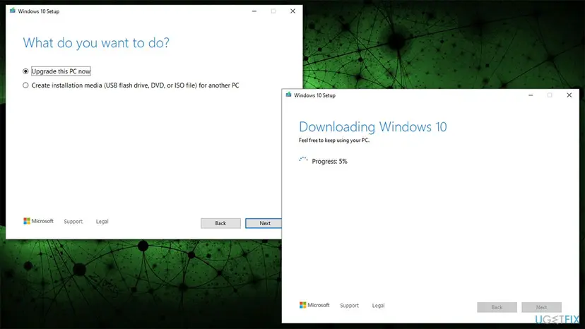Click the 'Downloading Windows 10' heading
The height and width of the screenshot is (329, 585).
point(373,127)
